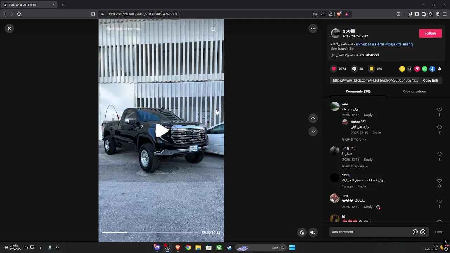Switch to Creator videos tab
450x253 pixels.
pos(414,91)
